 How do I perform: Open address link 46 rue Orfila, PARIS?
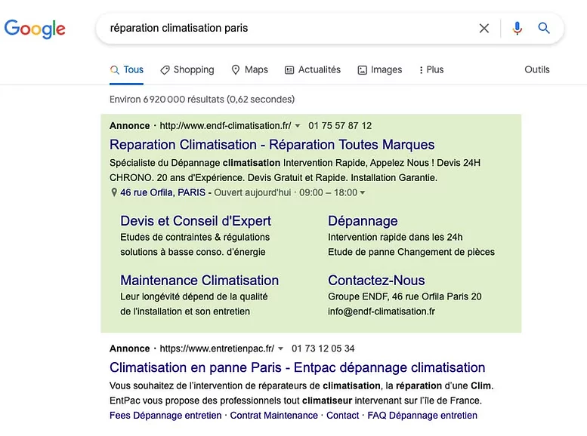[163, 192]
